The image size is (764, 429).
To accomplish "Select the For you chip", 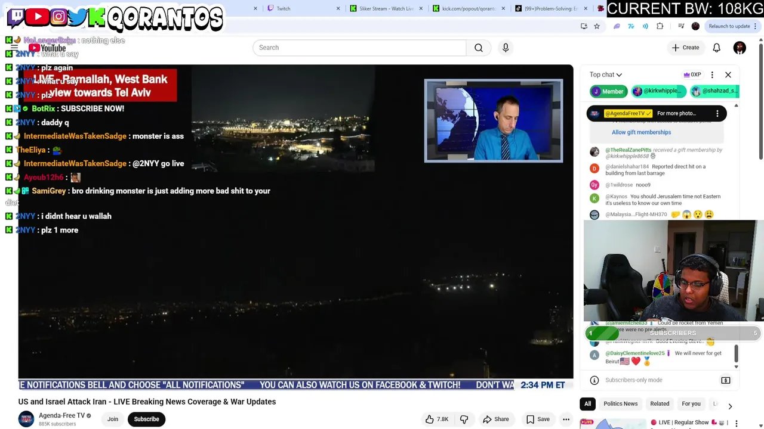I will (x=691, y=404).
